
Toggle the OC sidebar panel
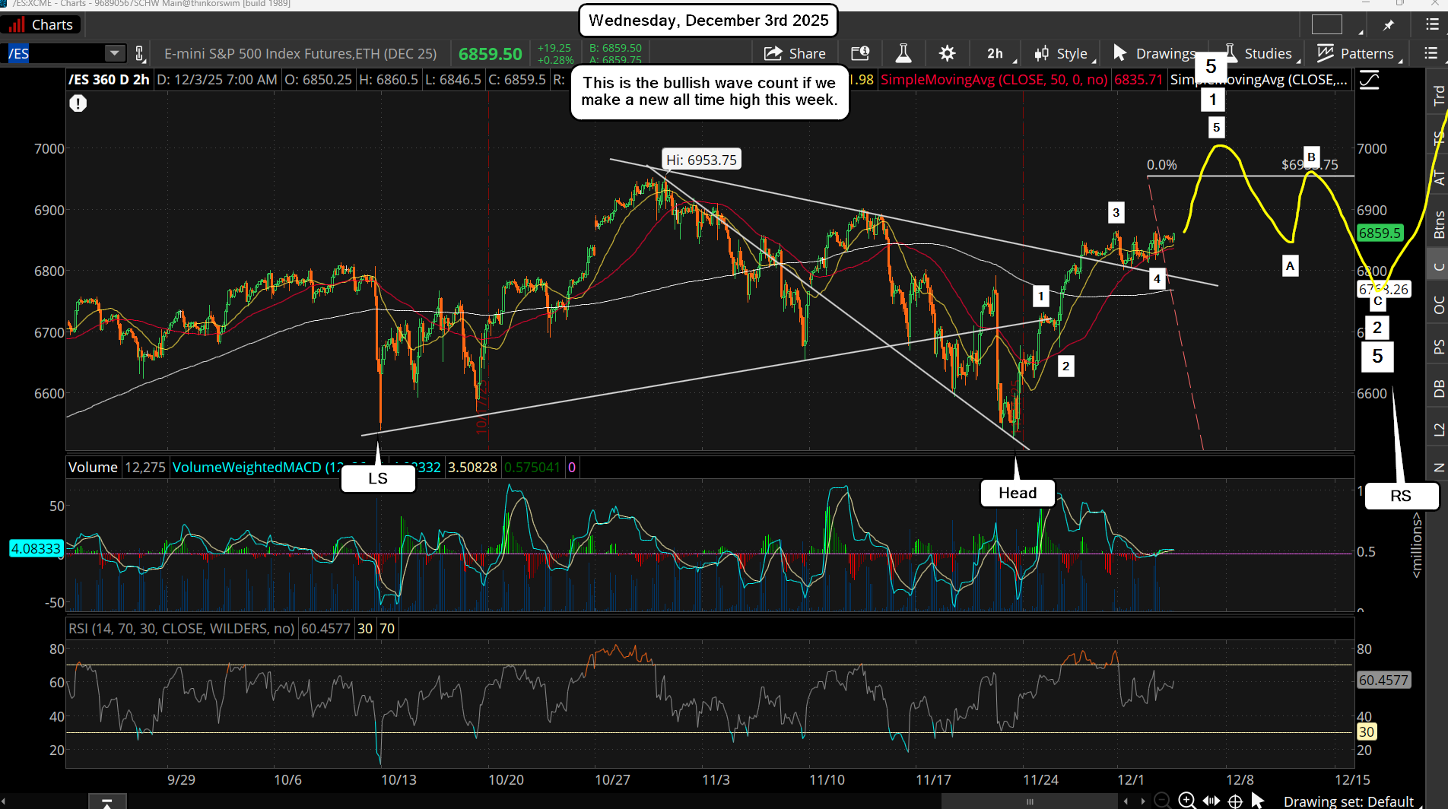pyautogui.click(x=1438, y=305)
